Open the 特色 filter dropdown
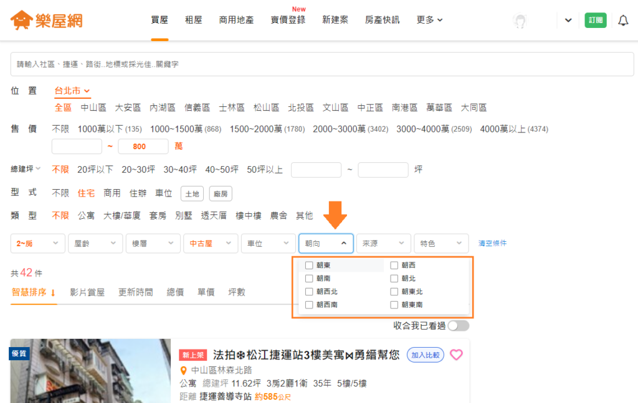Screen dimensions: 638x403 point(442,243)
